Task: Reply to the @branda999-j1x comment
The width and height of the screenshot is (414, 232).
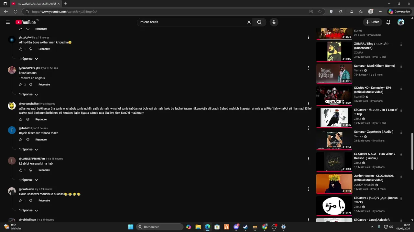Action: point(44,85)
